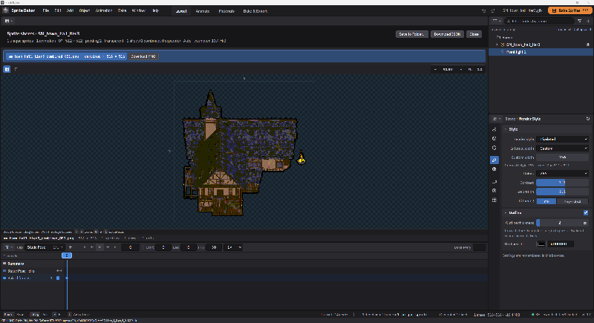Open the editor type dropdown at top left
This screenshot has width=594, height=323.
tap(8, 22)
